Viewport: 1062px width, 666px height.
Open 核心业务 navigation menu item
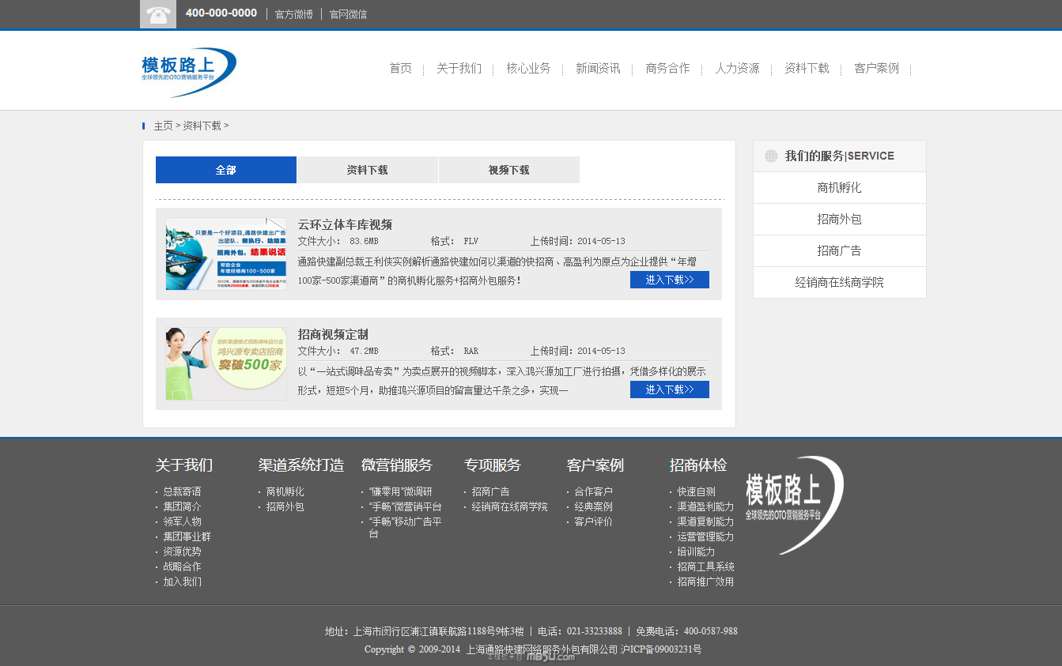coord(528,69)
